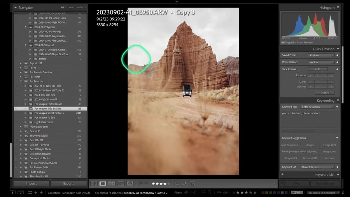Click the desert van photo preview

(x=183, y=91)
